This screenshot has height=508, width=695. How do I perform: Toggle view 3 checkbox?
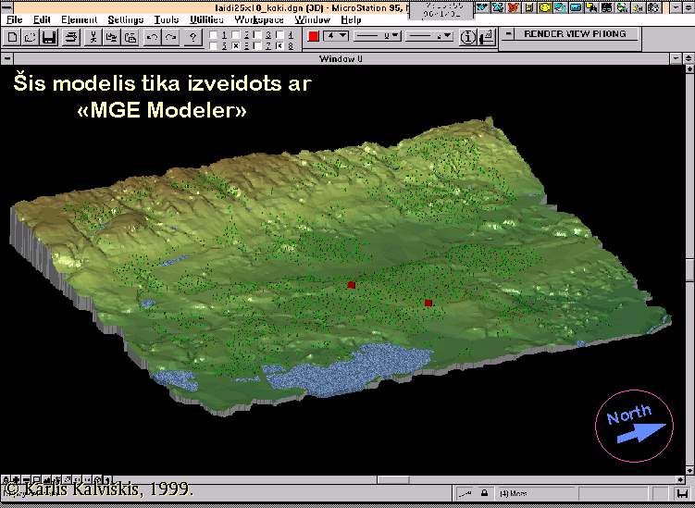(258, 34)
